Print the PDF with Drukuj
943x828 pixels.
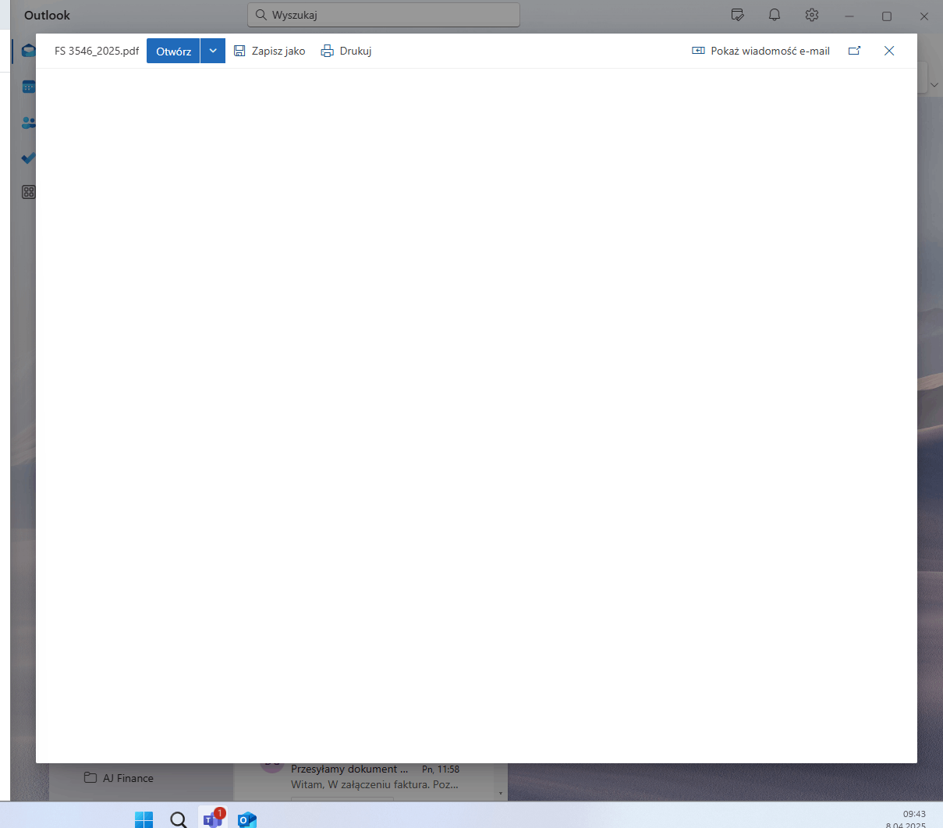click(346, 51)
